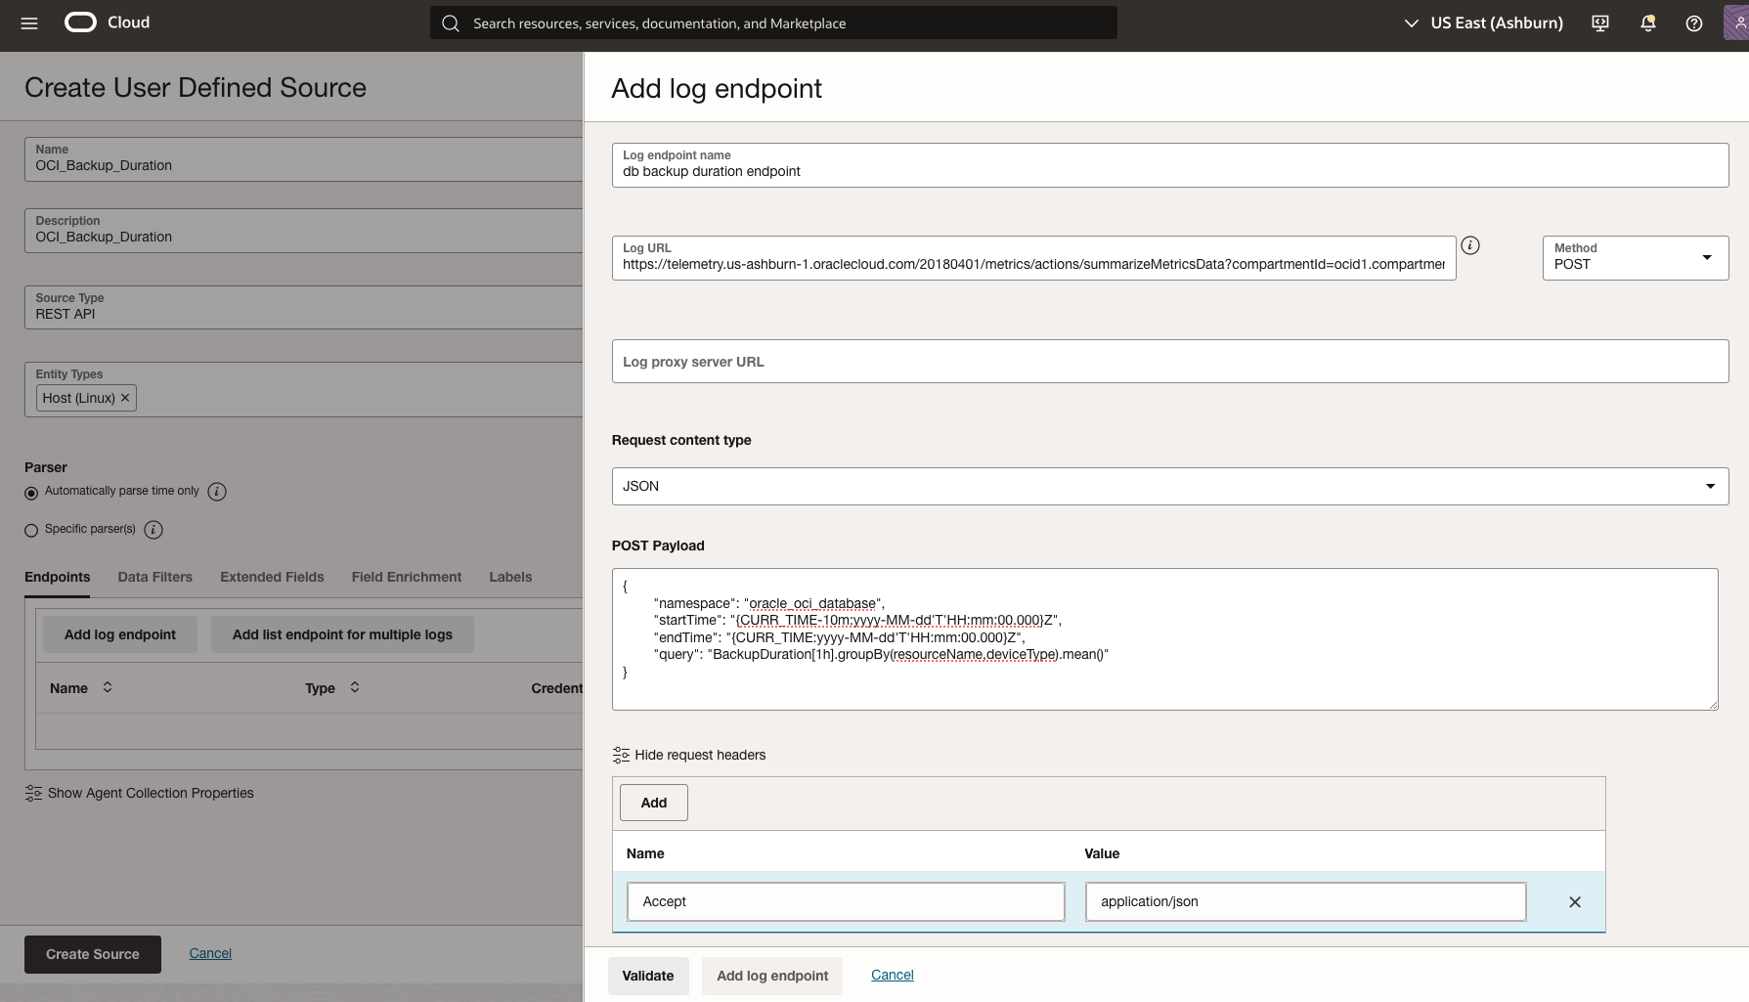Open the navigation hamburger menu

pyautogui.click(x=28, y=22)
